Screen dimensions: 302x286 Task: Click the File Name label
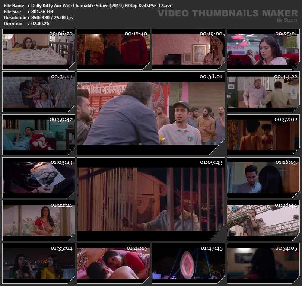point(14,6)
